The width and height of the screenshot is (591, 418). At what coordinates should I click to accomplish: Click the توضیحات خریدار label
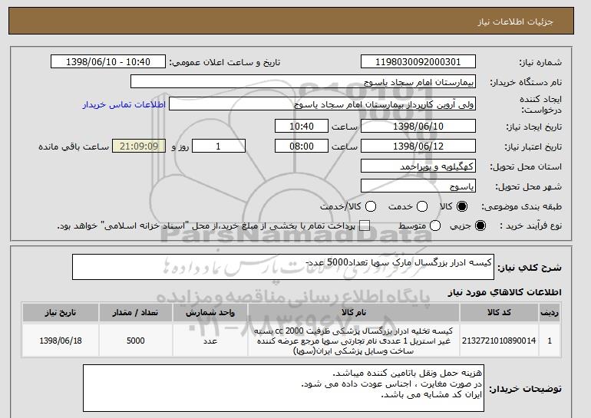pos(525,388)
